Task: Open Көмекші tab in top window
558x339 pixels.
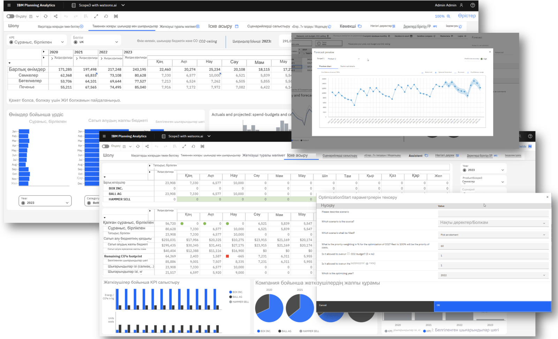Action: [348, 26]
